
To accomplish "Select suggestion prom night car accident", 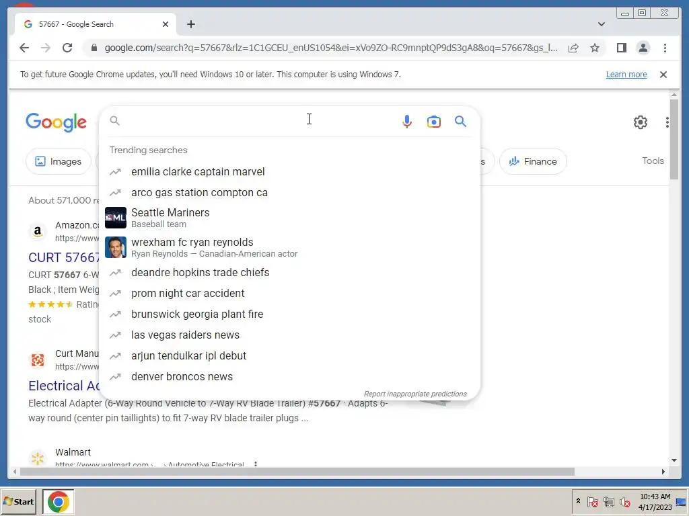I will (x=289, y=294).
